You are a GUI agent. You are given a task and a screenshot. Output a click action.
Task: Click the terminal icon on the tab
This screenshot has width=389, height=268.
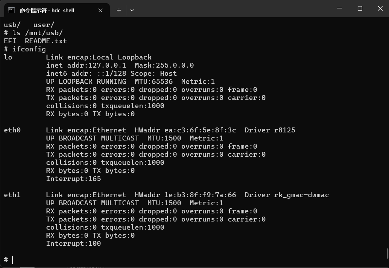point(11,10)
